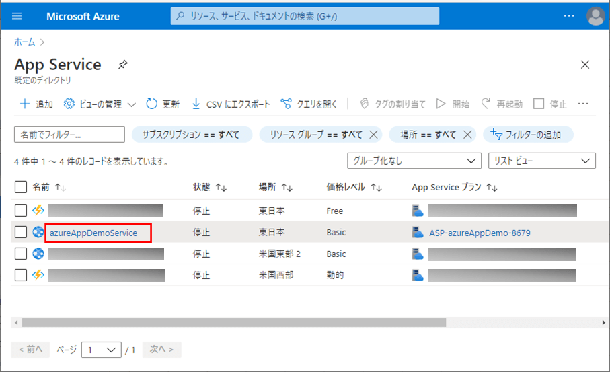610x372 pixels.
Task: Open the list view (リスト ビュー) dropdown
Action: point(541,161)
